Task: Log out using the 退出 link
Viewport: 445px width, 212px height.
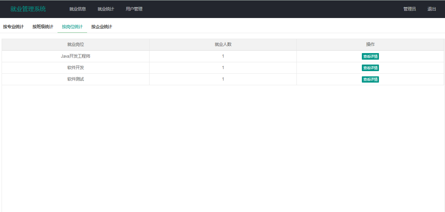Action: (432, 9)
